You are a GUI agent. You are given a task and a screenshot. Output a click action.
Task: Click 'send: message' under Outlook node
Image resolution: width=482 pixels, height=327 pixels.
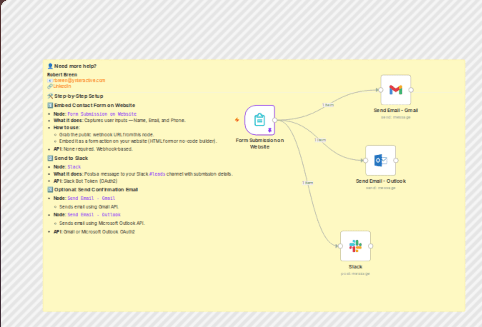(x=381, y=188)
